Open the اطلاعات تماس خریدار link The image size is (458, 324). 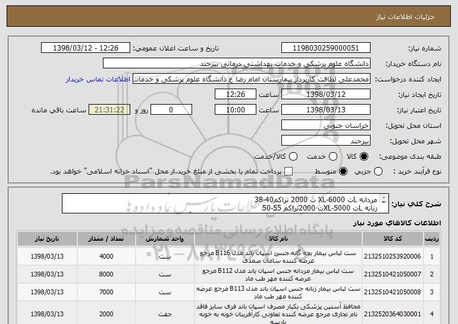click(x=98, y=80)
